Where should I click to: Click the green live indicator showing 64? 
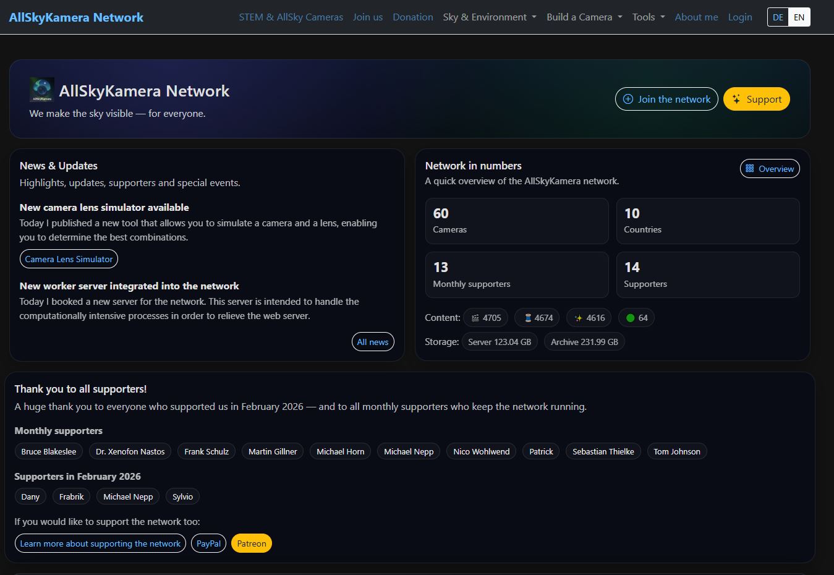[x=636, y=317]
